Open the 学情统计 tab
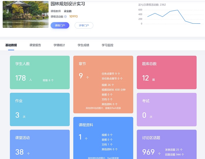The image size is (205, 159). (59, 45)
